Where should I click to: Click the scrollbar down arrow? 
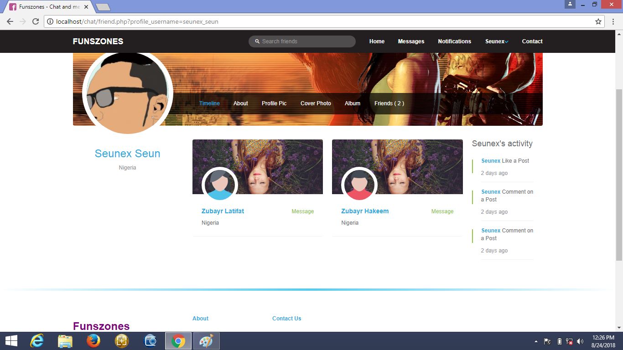point(619,327)
